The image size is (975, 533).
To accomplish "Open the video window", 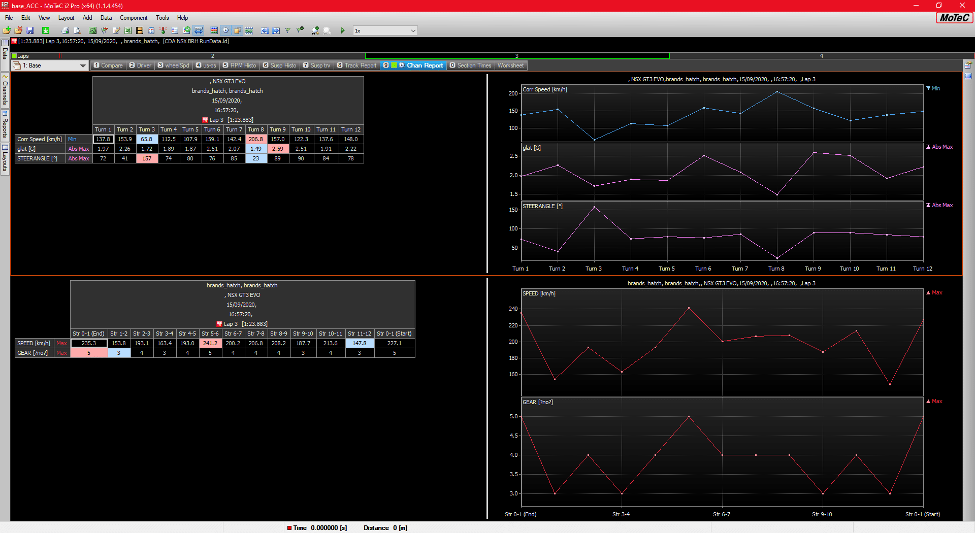I will (140, 30).
